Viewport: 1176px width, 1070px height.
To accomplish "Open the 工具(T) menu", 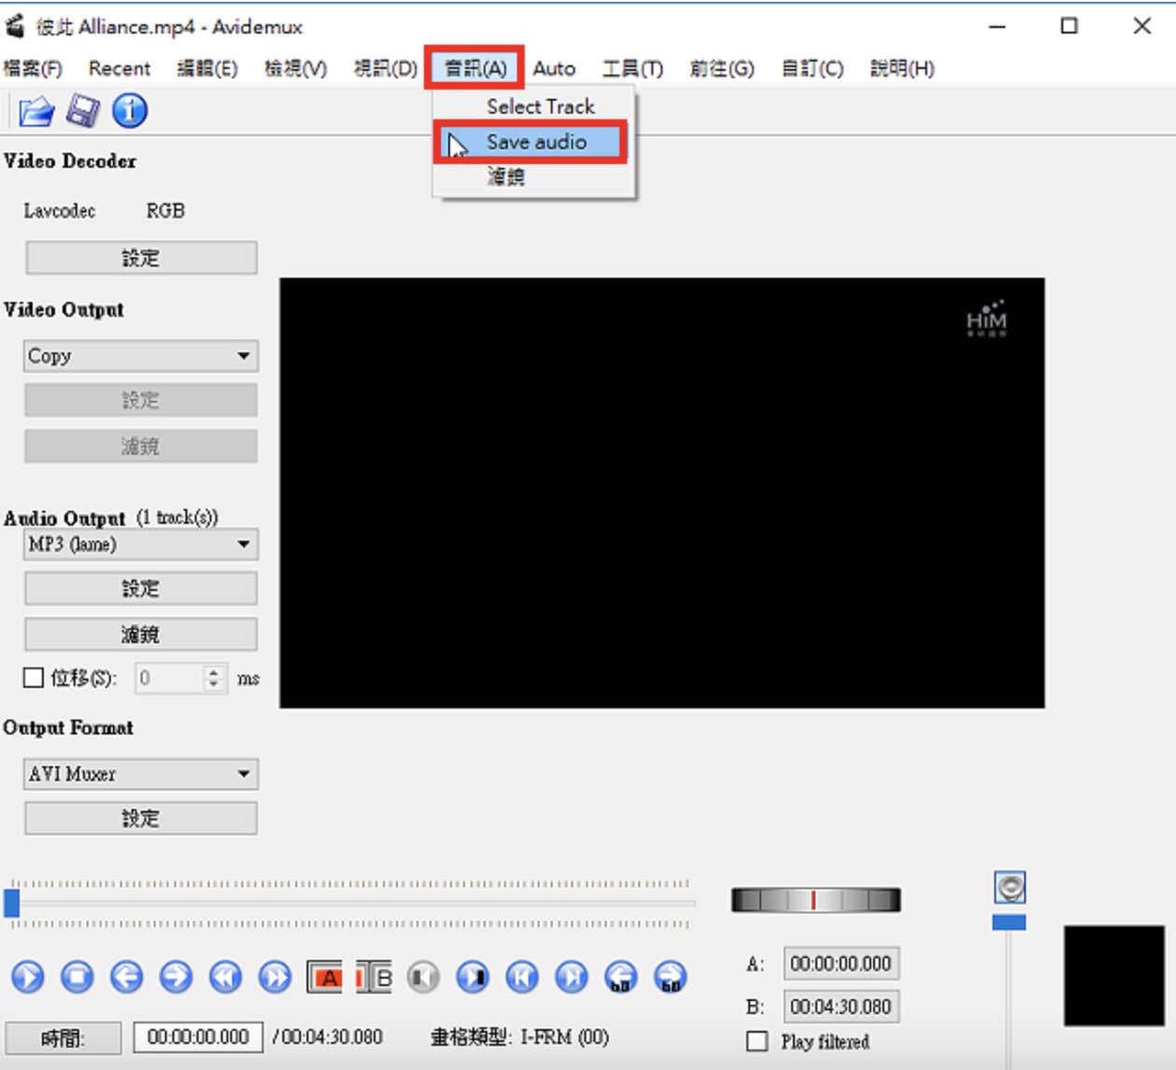I will point(633,68).
